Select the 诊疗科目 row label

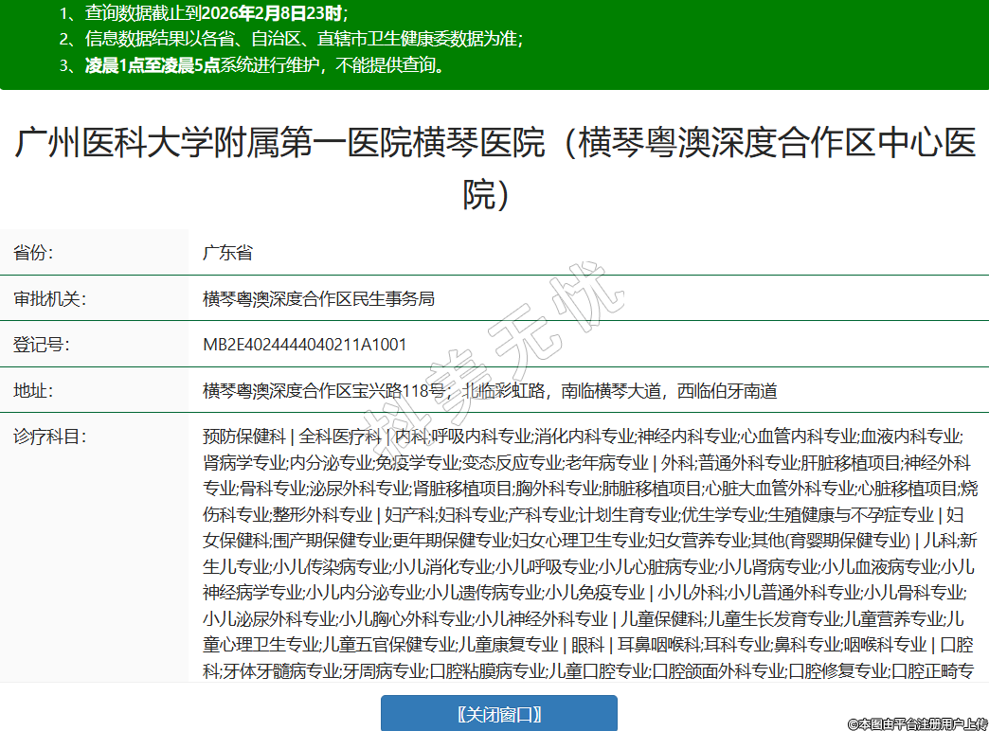point(49,437)
